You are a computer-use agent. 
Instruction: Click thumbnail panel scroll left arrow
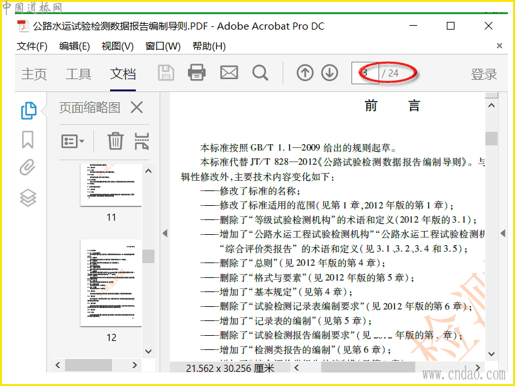click(58, 365)
